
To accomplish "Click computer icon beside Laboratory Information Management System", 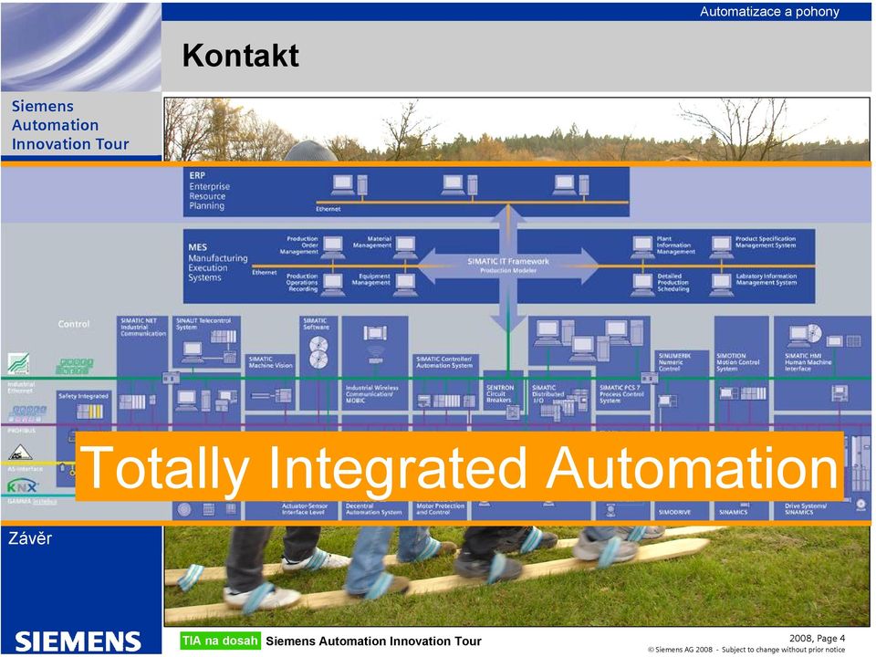I will pos(721,285).
